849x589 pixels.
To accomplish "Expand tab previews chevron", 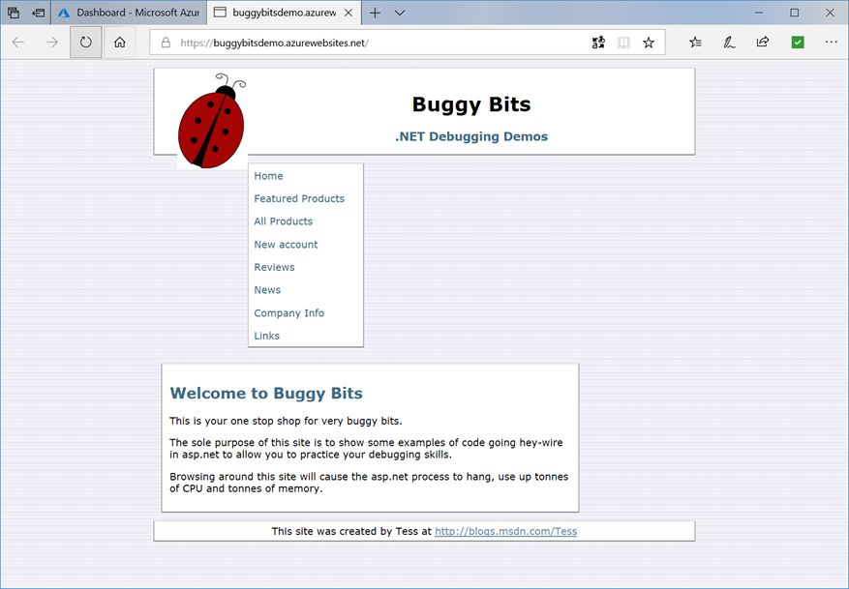I will click(x=400, y=13).
